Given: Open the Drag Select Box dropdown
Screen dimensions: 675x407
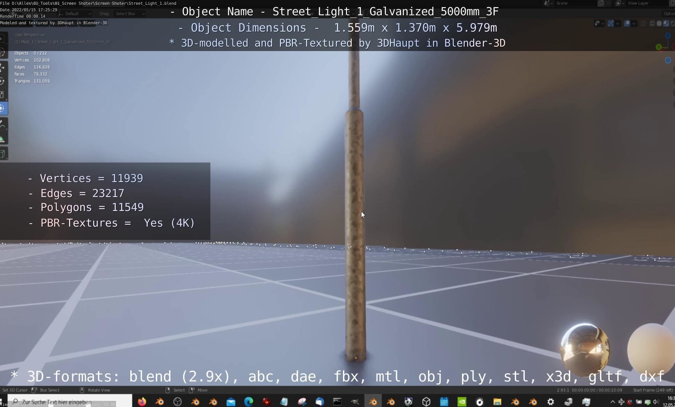Looking at the screenshot, I should point(130,14).
